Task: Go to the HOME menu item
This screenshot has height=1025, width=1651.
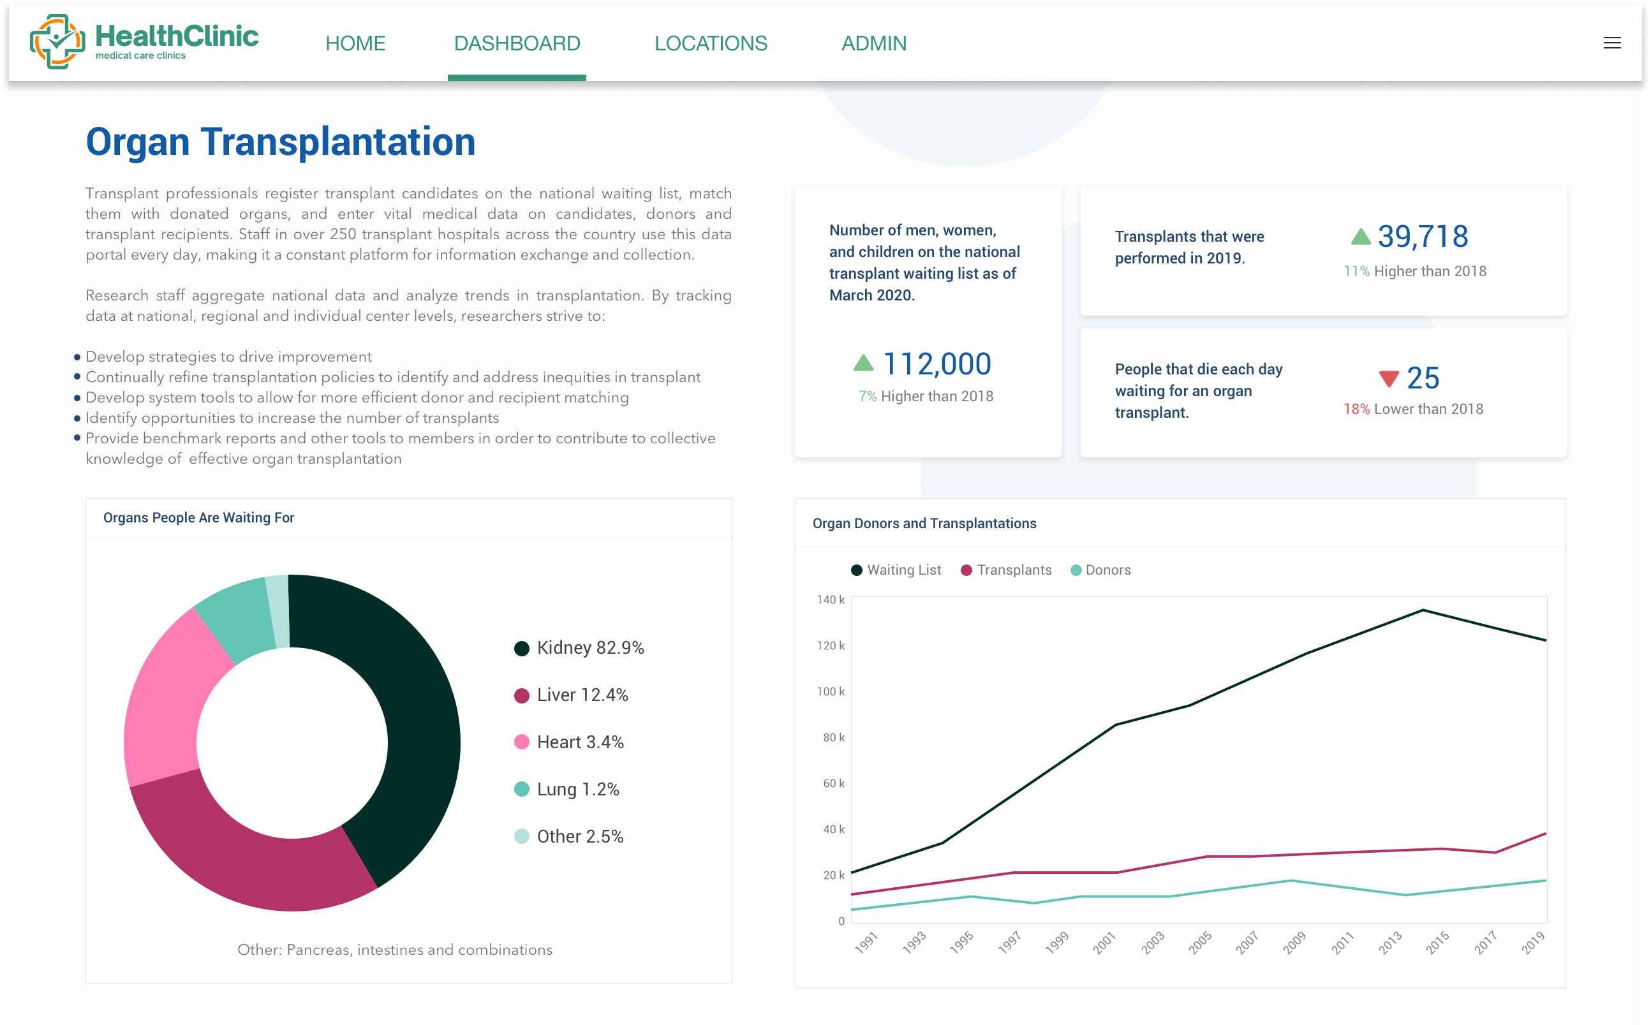Action: click(355, 43)
